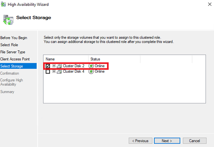Click the High Availability Wizard title icon

(3, 4)
